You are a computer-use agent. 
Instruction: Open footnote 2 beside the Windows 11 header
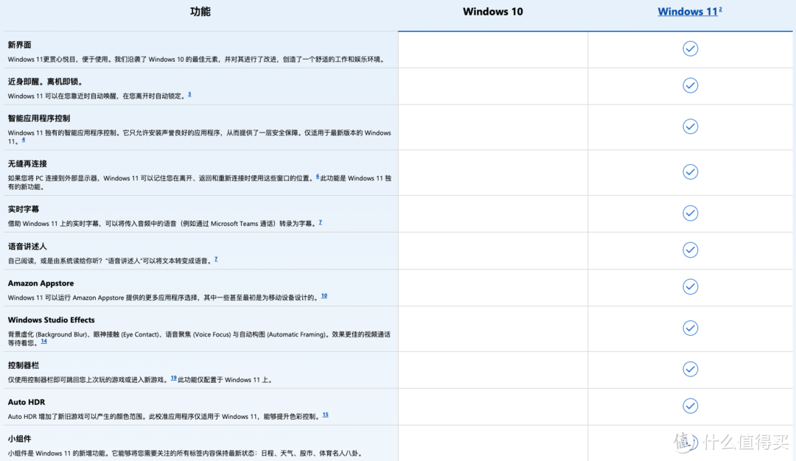720,9
